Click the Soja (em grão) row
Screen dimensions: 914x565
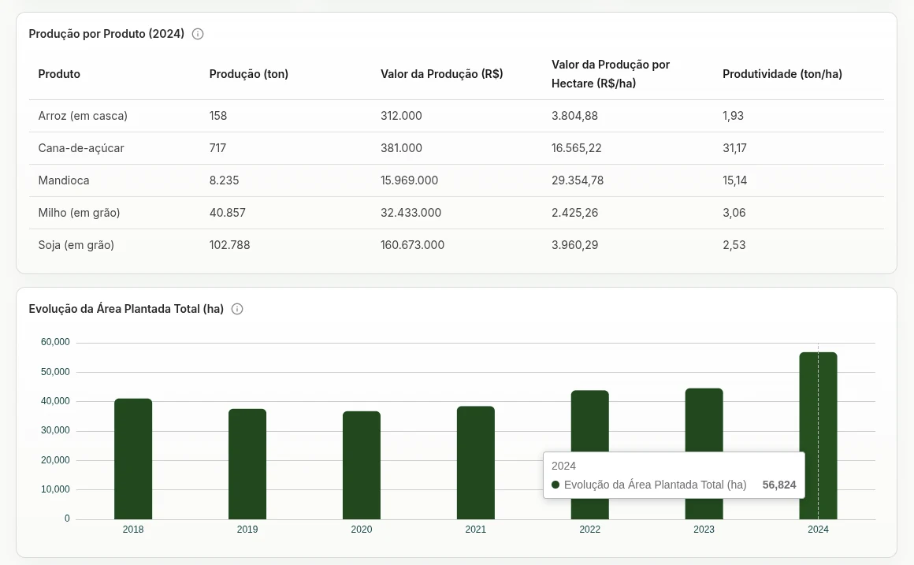456,246
